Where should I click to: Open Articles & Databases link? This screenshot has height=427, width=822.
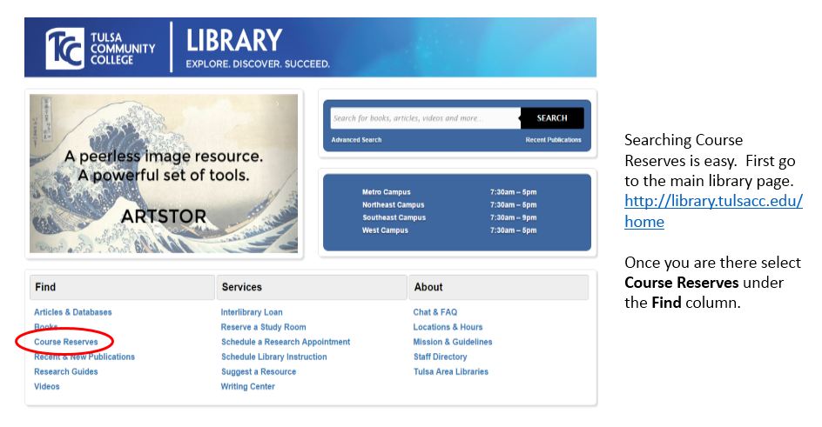click(x=73, y=312)
